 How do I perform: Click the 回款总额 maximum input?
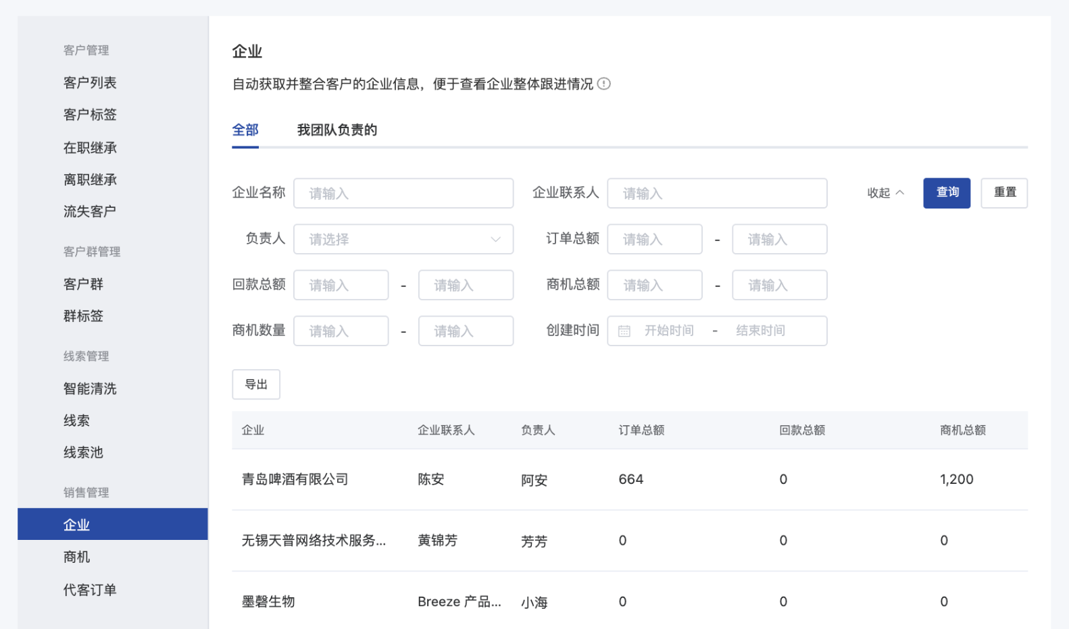pyautogui.click(x=466, y=285)
